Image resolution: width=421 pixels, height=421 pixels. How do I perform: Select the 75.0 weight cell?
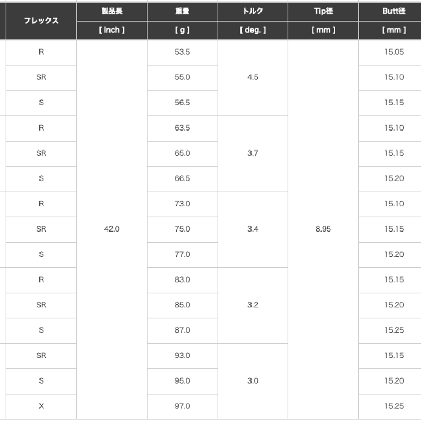tap(182, 229)
